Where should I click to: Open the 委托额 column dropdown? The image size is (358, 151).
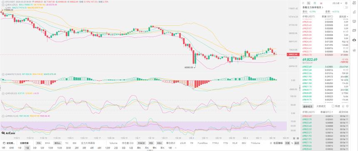[343, 16]
